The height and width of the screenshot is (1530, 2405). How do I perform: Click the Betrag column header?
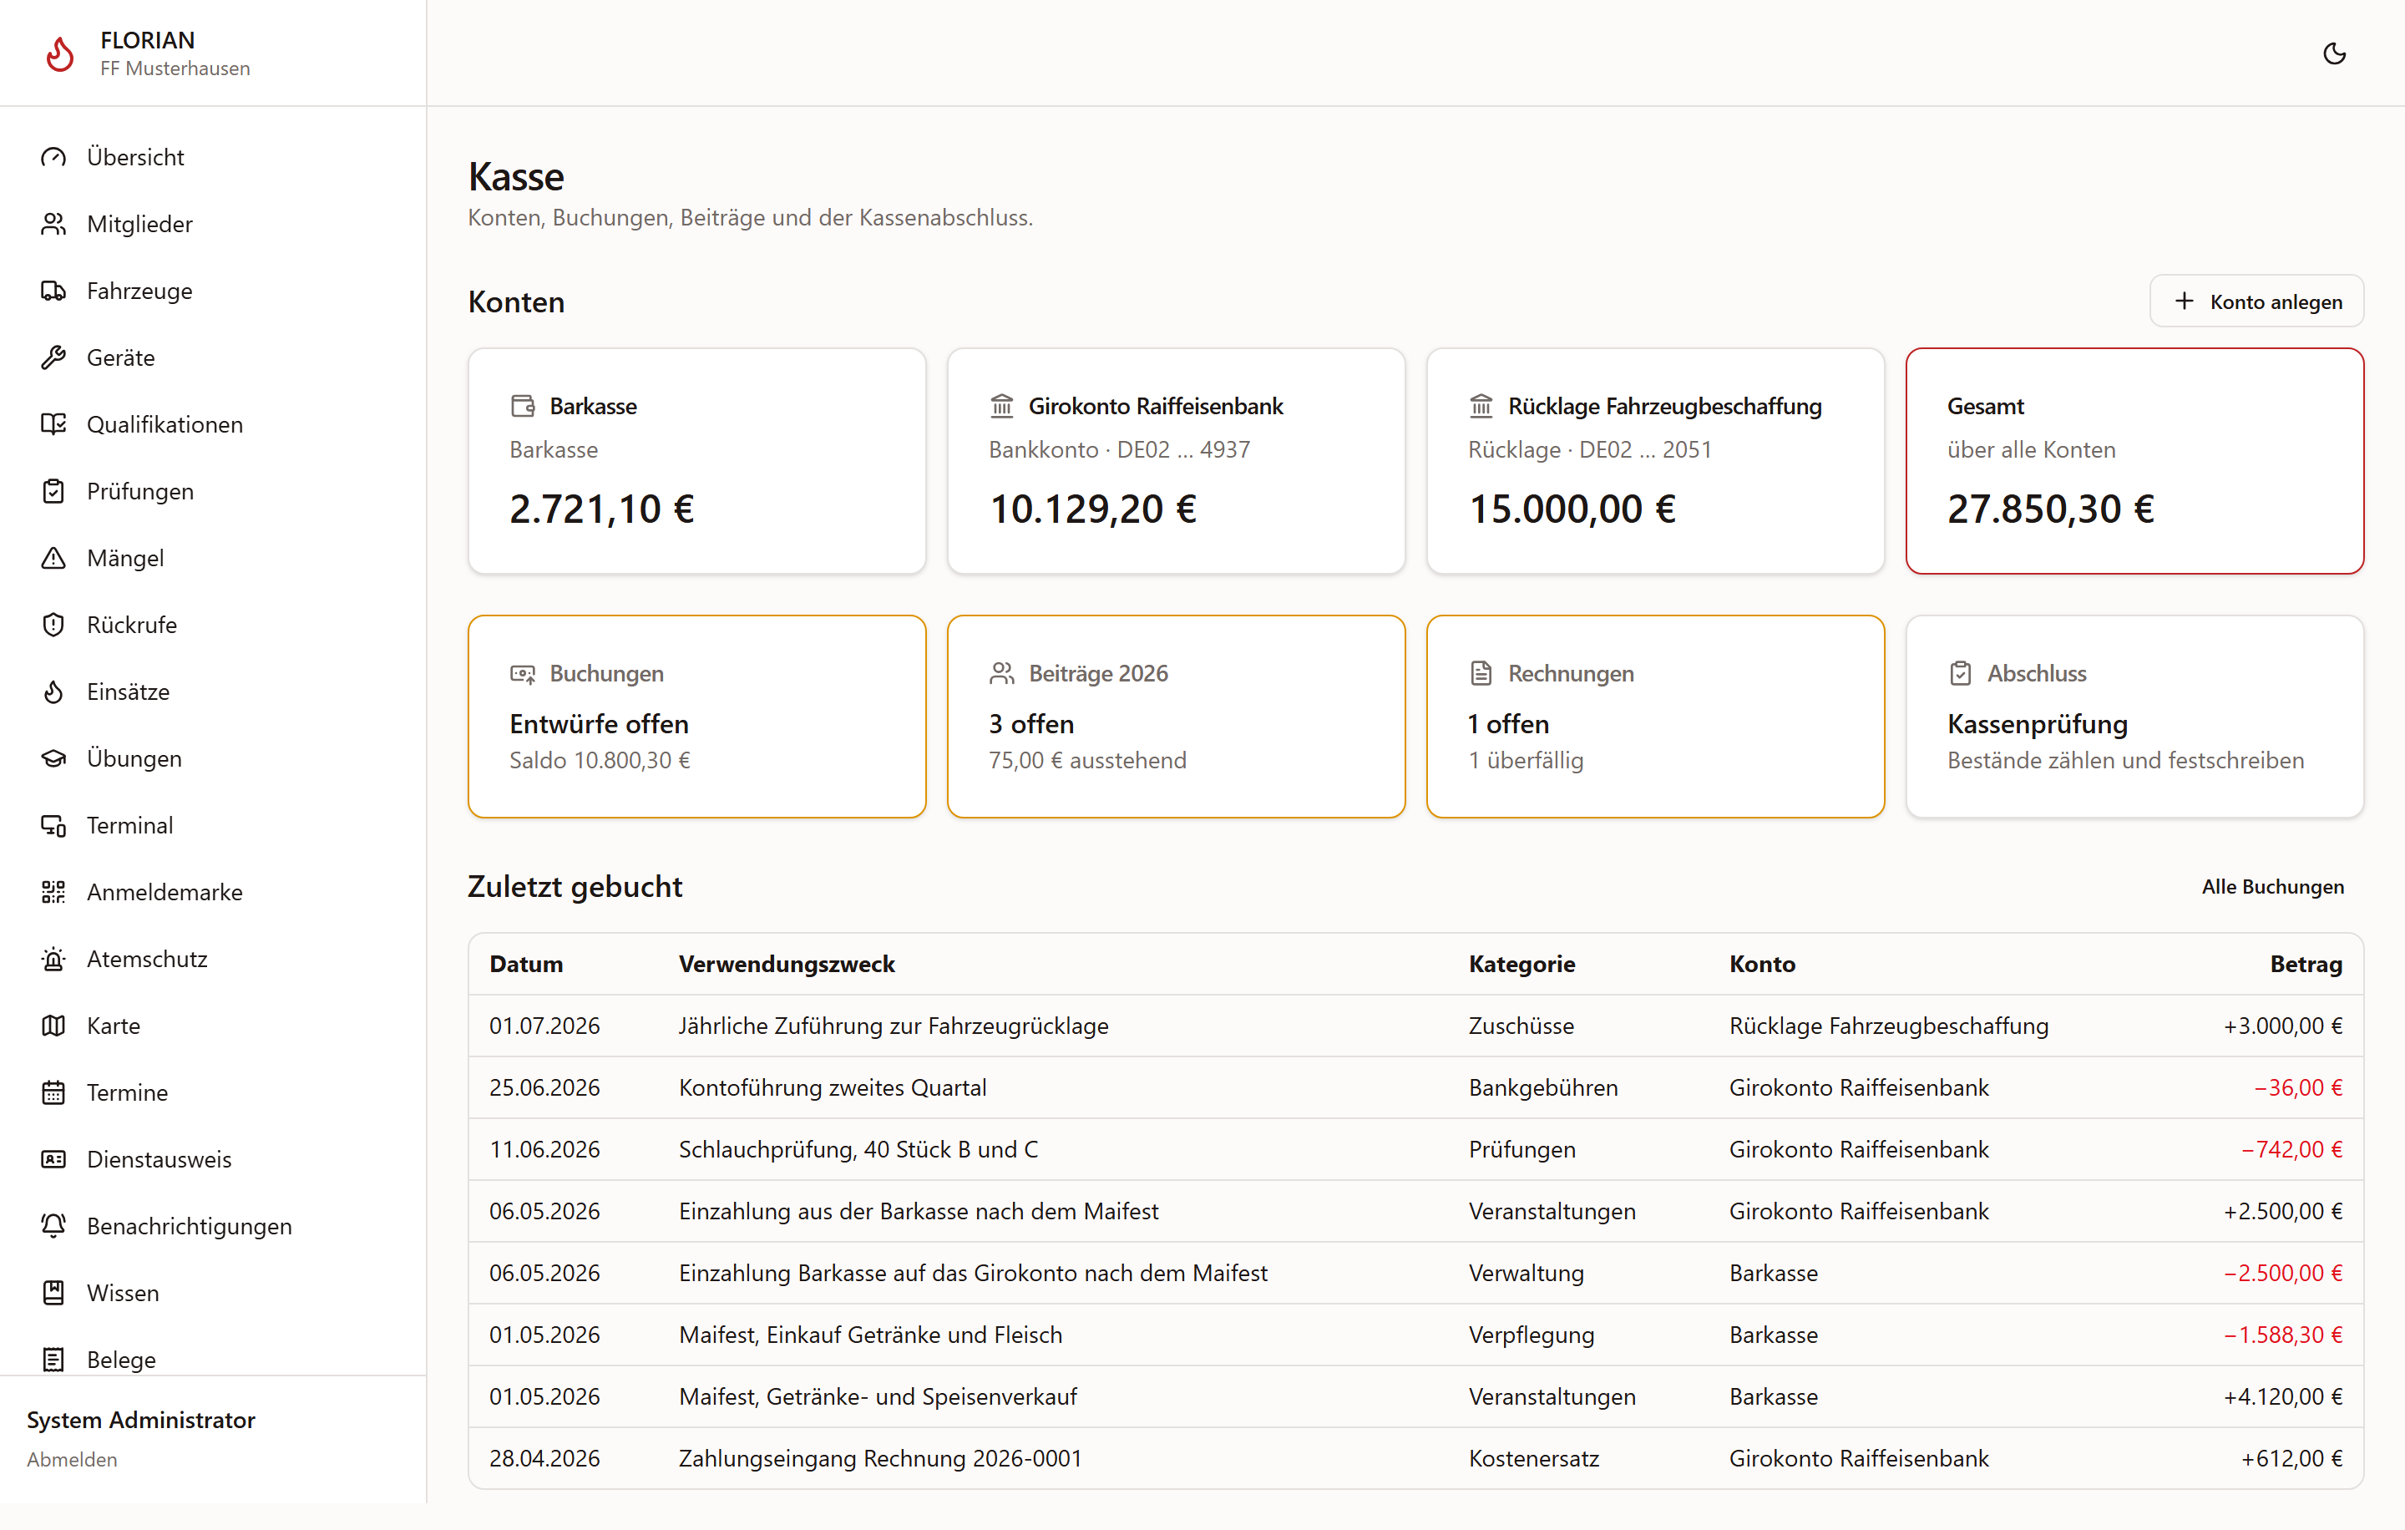pos(2306,965)
